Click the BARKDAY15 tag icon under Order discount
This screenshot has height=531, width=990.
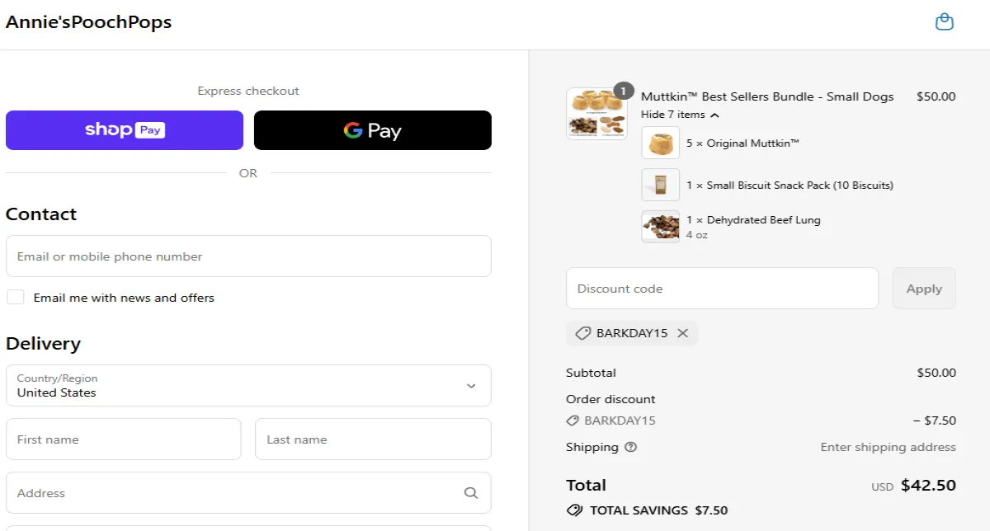573,421
